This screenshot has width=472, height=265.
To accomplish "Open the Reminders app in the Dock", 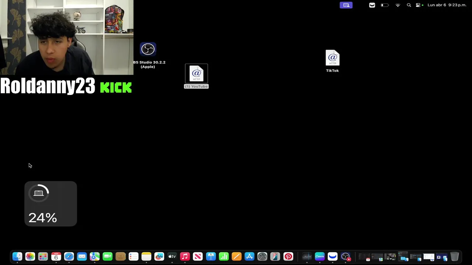I will click(x=133, y=257).
